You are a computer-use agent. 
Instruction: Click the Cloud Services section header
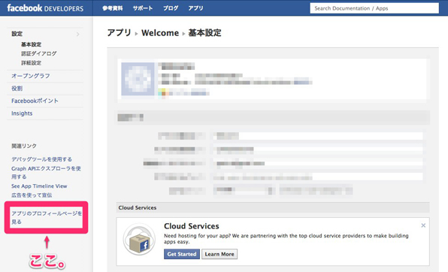[273, 207]
